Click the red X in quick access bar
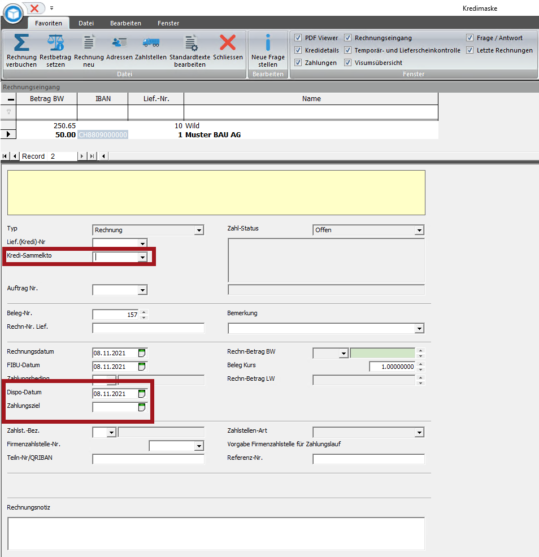The height and width of the screenshot is (557, 539). (x=34, y=8)
